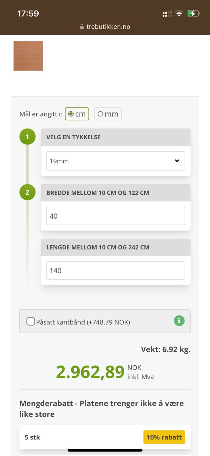Select the cm measurement radio button
The width and height of the screenshot is (210, 456).
71,114
